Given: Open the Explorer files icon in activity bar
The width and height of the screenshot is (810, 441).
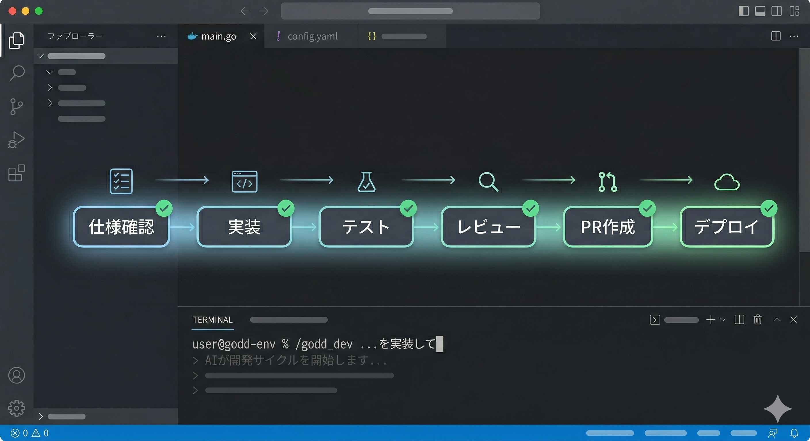Looking at the screenshot, I should (x=16, y=40).
